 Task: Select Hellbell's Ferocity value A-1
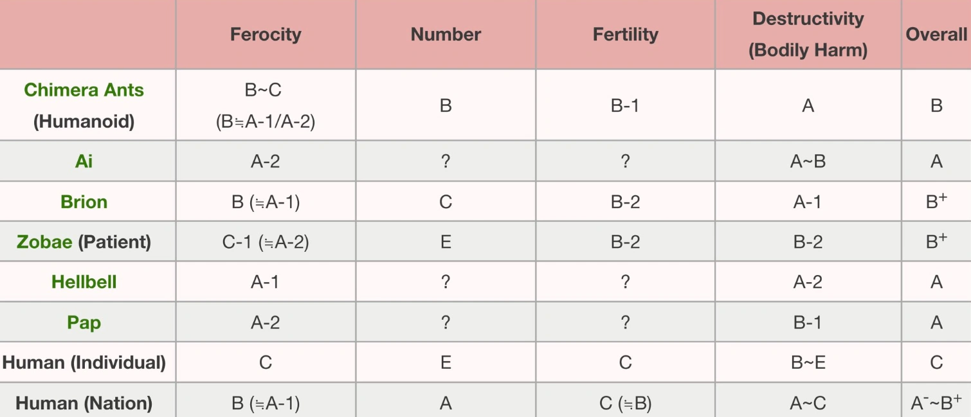(x=265, y=281)
